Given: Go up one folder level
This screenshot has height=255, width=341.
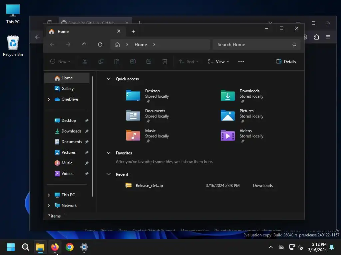Looking at the screenshot, I should click(x=84, y=44).
